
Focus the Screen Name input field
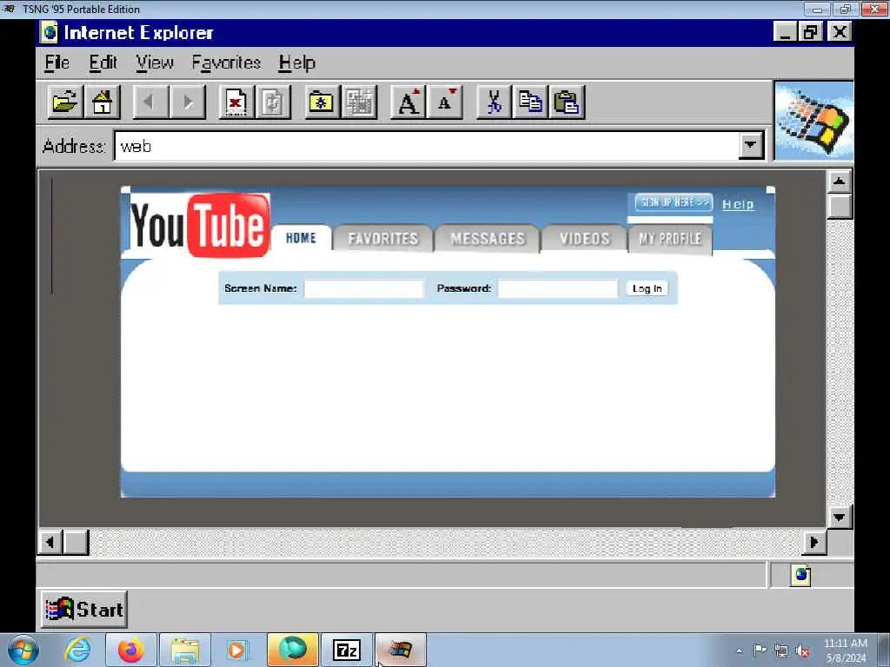click(364, 288)
